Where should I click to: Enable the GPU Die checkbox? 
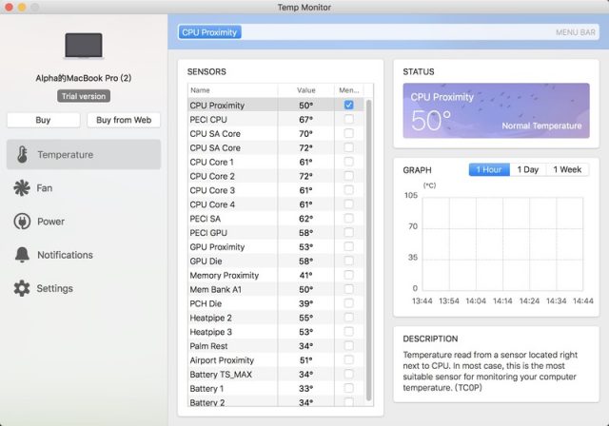pos(349,261)
